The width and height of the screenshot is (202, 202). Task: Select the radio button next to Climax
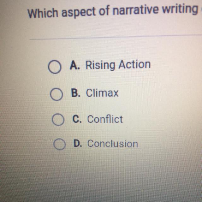(x=56, y=94)
